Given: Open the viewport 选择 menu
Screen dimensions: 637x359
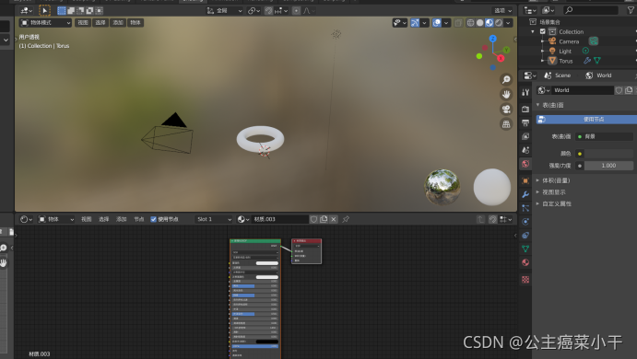Looking at the screenshot, I should pyautogui.click(x=100, y=23).
